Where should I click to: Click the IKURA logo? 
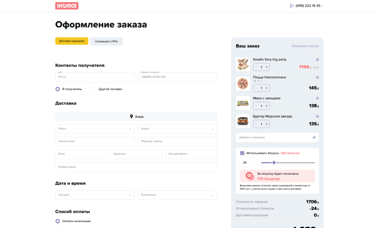(67, 6)
